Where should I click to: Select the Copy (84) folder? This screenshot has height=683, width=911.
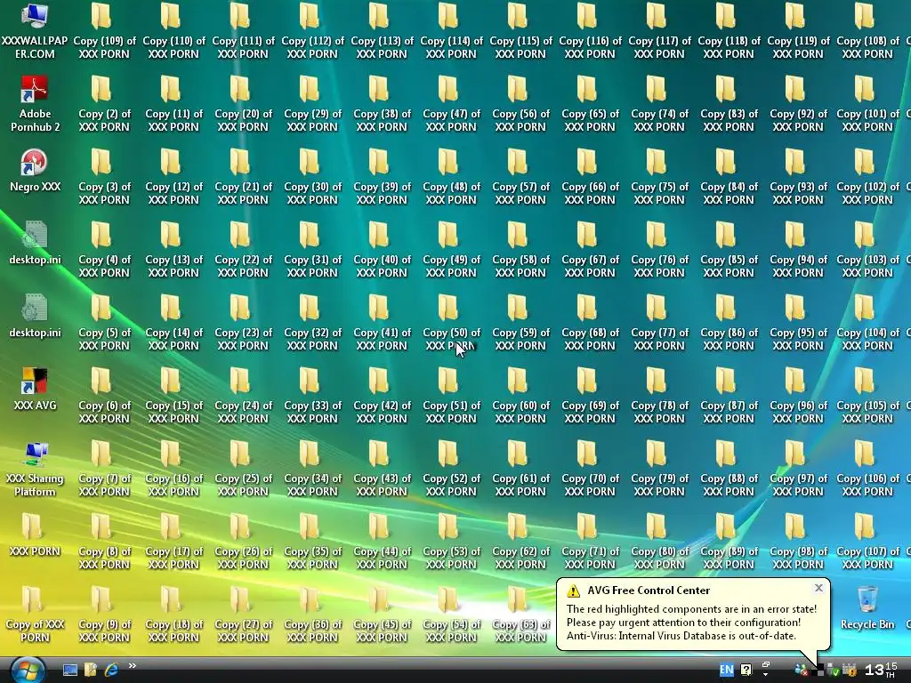click(x=729, y=177)
